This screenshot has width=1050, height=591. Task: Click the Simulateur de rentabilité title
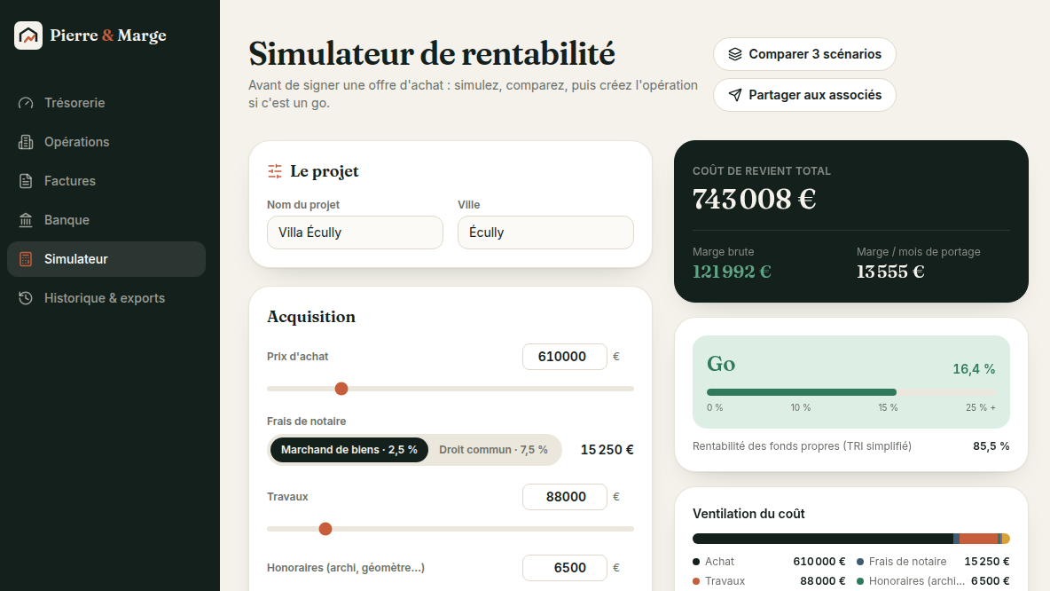pyautogui.click(x=432, y=53)
